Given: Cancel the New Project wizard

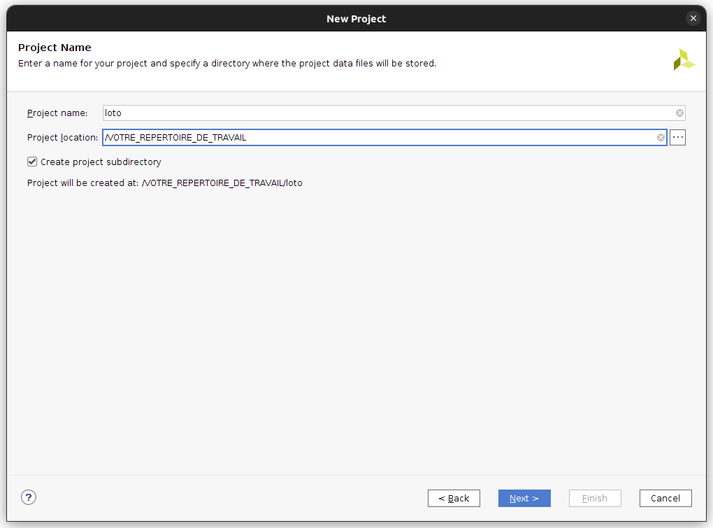Looking at the screenshot, I should coord(665,499).
